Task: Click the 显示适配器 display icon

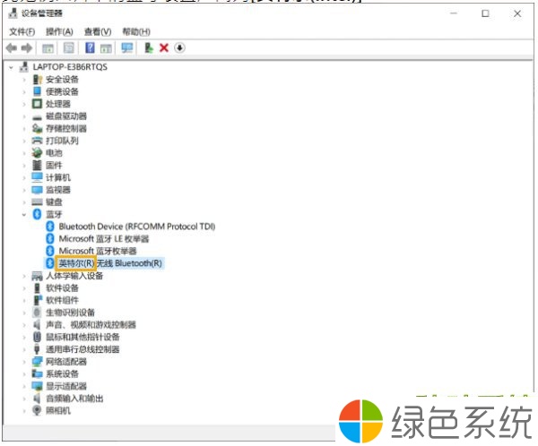Action: [x=37, y=386]
